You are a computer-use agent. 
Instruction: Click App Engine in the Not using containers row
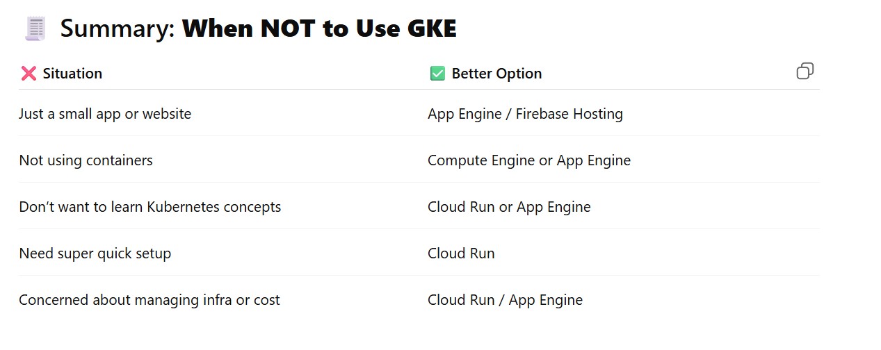(x=594, y=160)
